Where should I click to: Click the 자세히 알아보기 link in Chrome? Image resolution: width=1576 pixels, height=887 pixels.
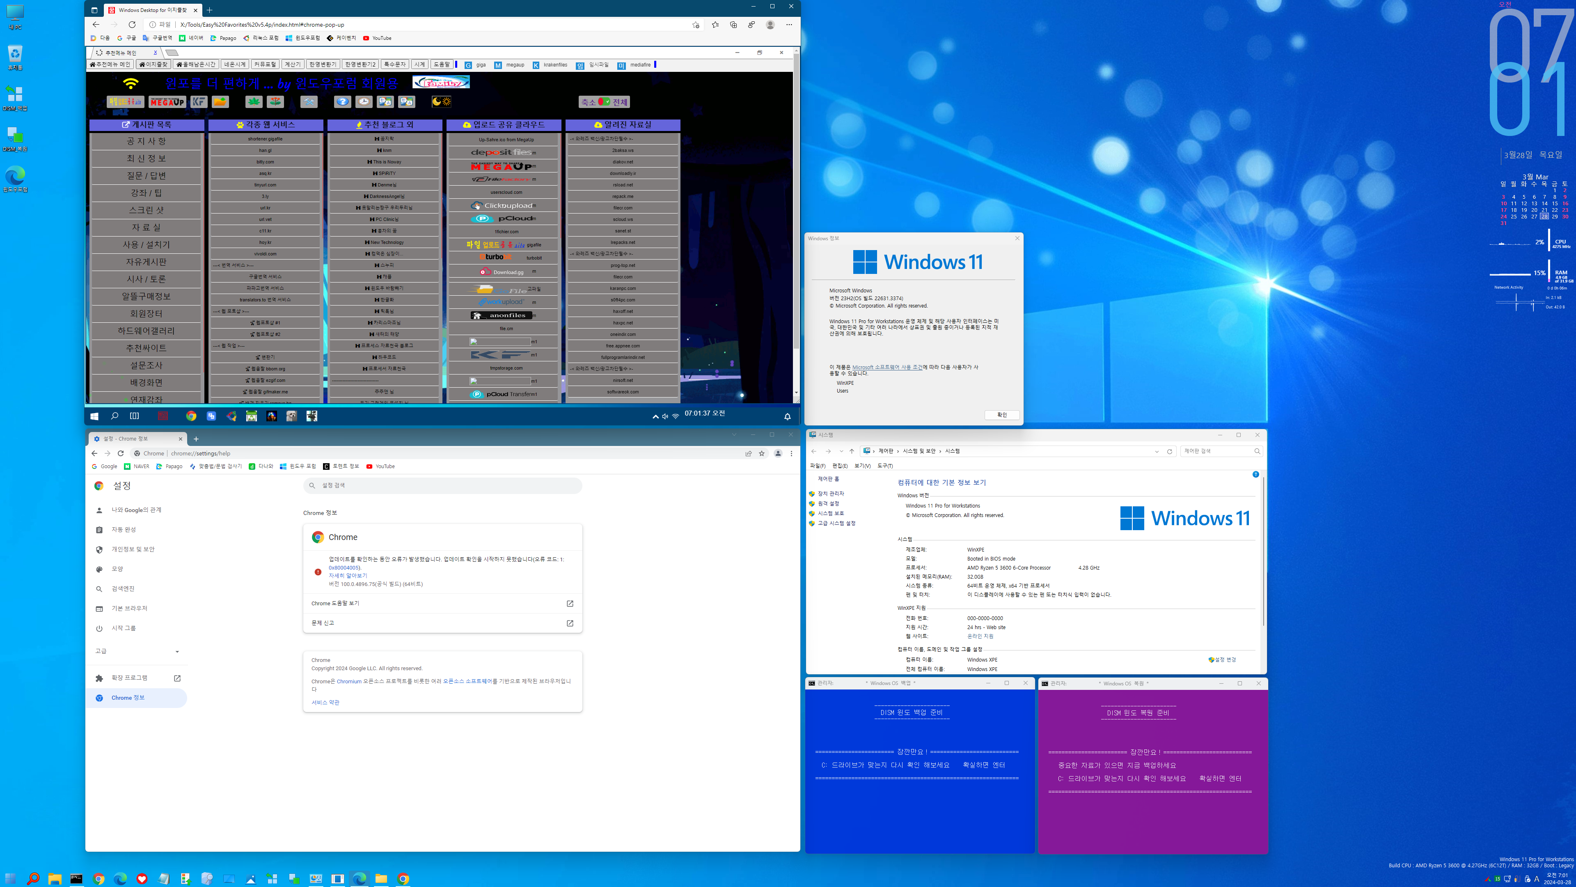348,575
